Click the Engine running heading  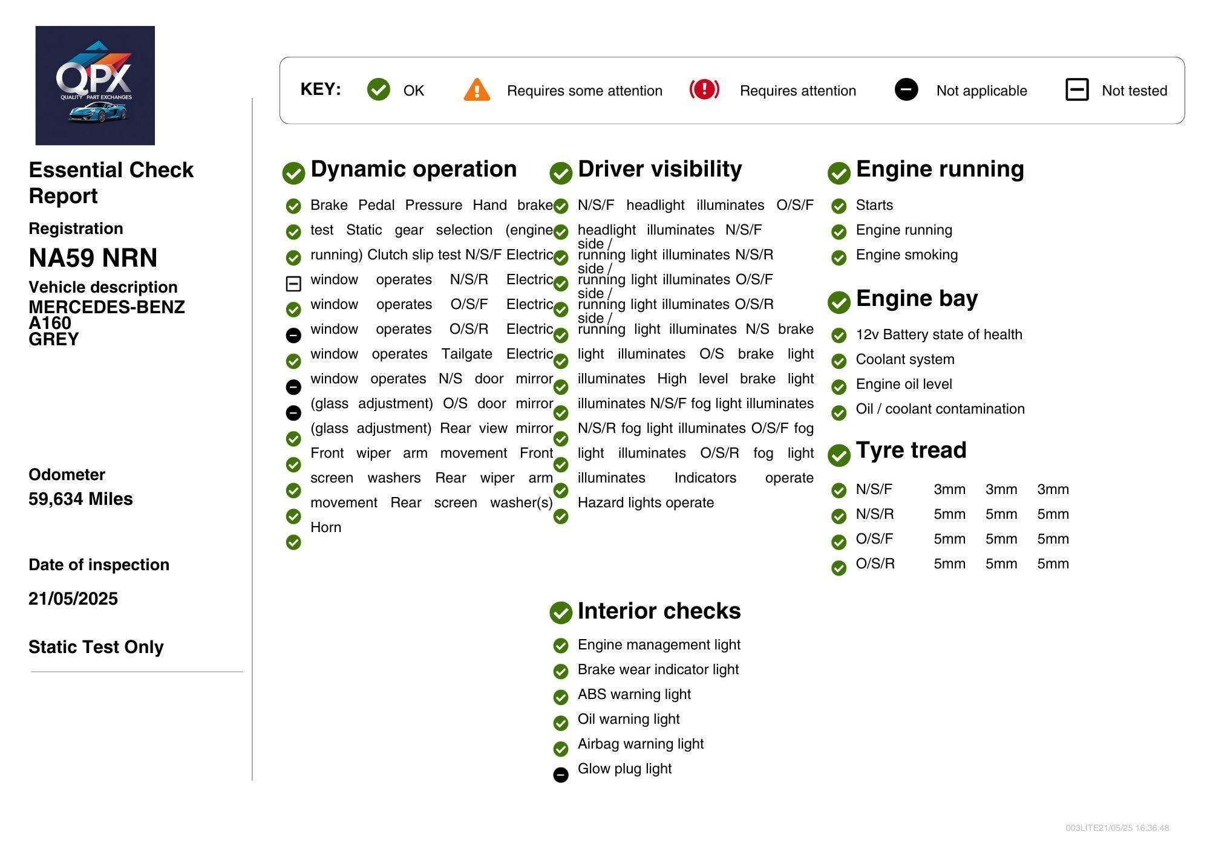tap(940, 169)
